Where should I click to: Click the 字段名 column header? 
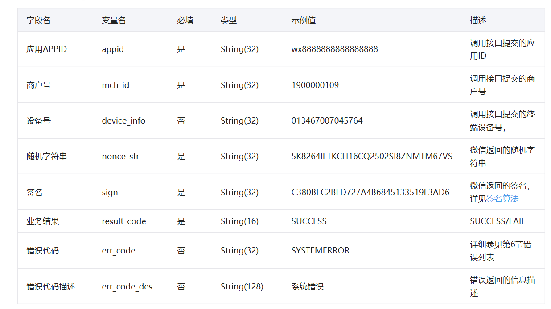click(x=37, y=20)
